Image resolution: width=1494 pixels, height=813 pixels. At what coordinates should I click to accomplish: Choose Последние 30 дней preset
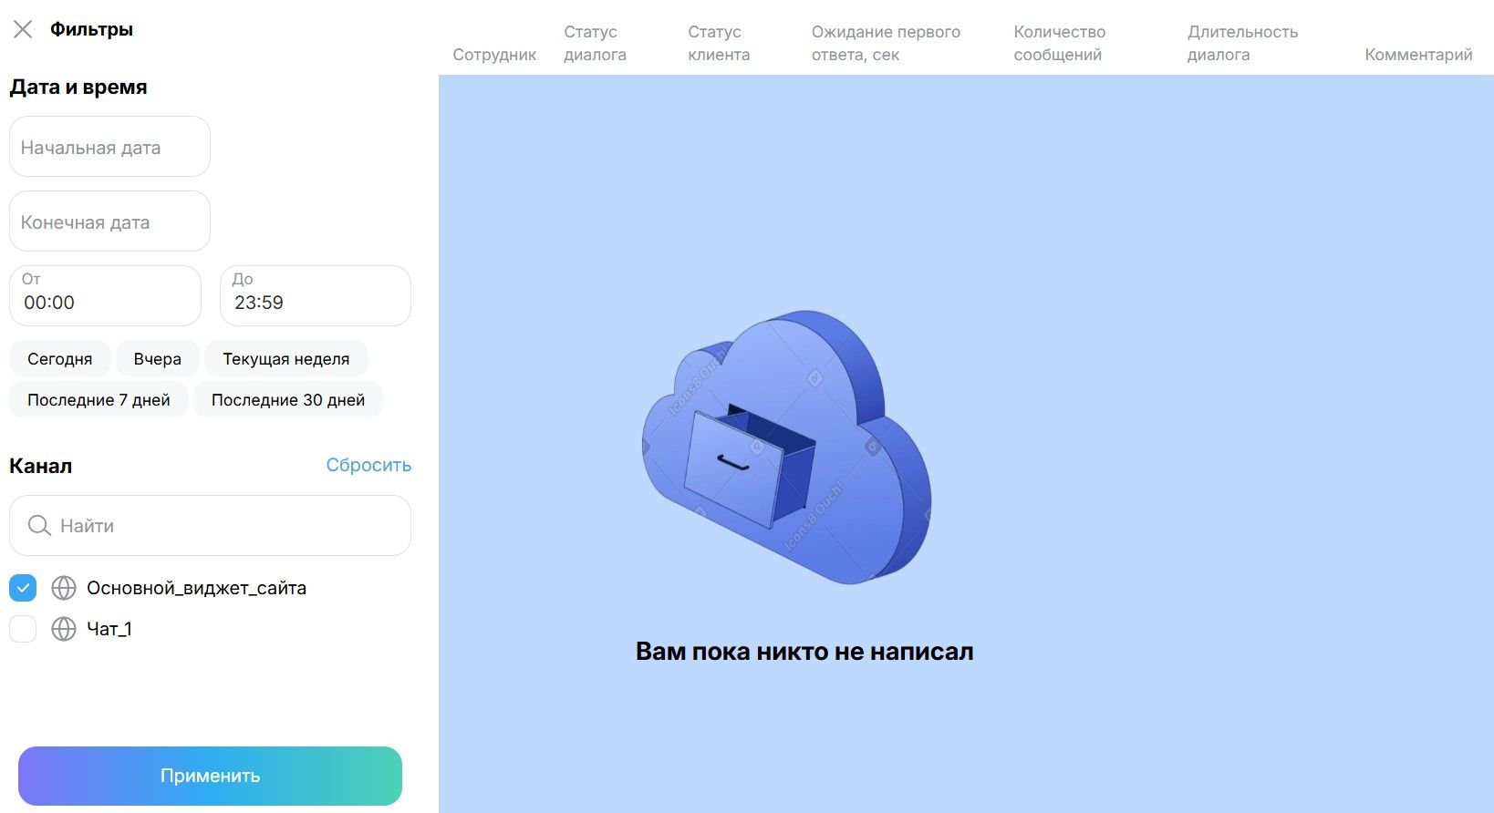pos(288,400)
